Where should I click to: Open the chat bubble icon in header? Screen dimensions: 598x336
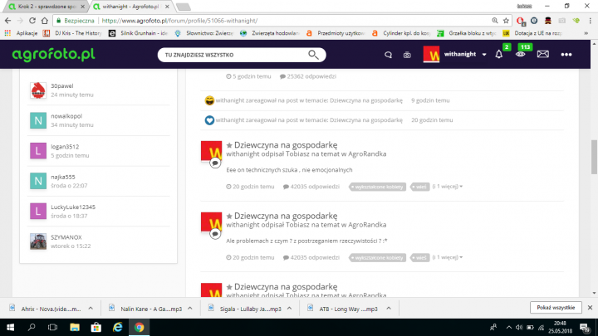click(387, 55)
